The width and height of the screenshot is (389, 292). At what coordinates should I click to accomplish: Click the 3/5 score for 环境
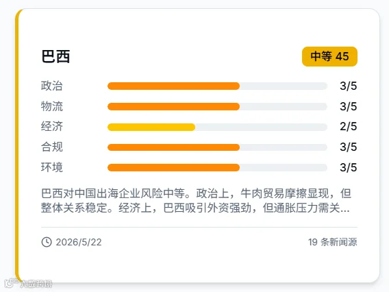[x=349, y=168]
